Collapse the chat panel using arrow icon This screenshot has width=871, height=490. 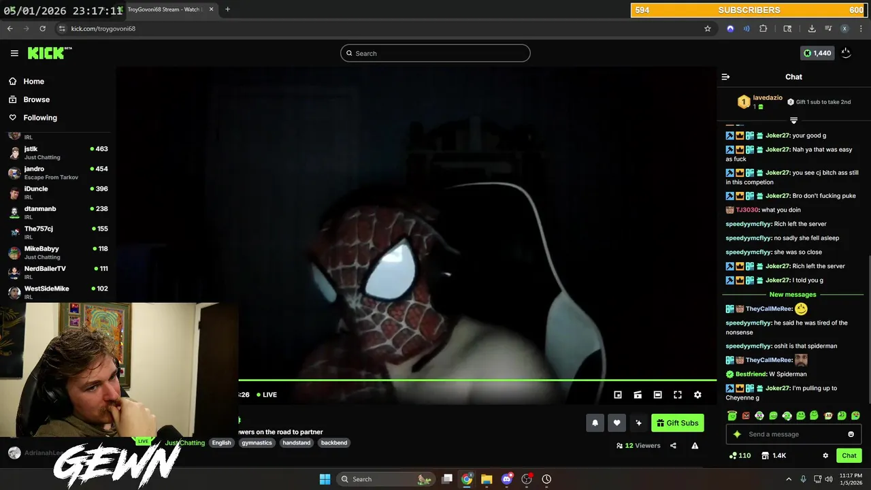(725, 77)
